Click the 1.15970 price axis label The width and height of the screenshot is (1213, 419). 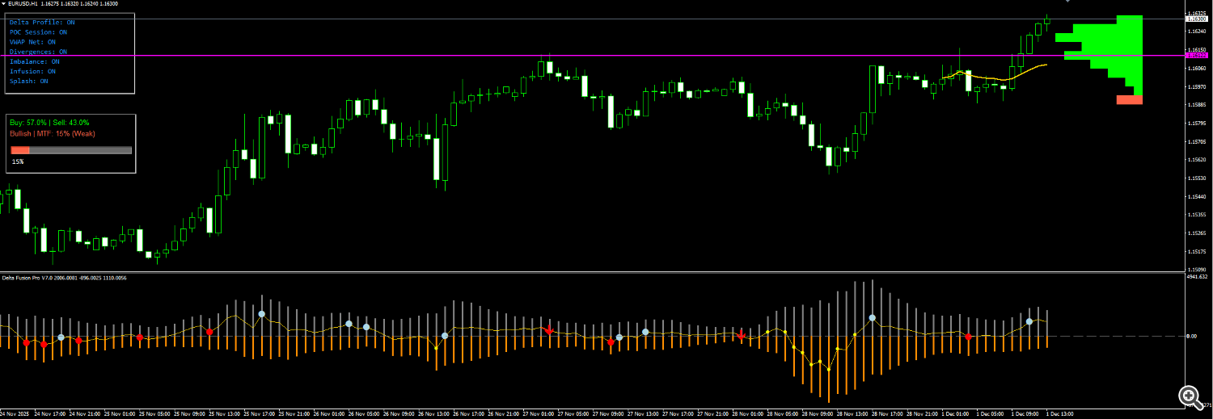tap(1198, 87)
